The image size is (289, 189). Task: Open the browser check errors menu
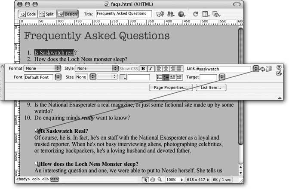tap(160, 14)
